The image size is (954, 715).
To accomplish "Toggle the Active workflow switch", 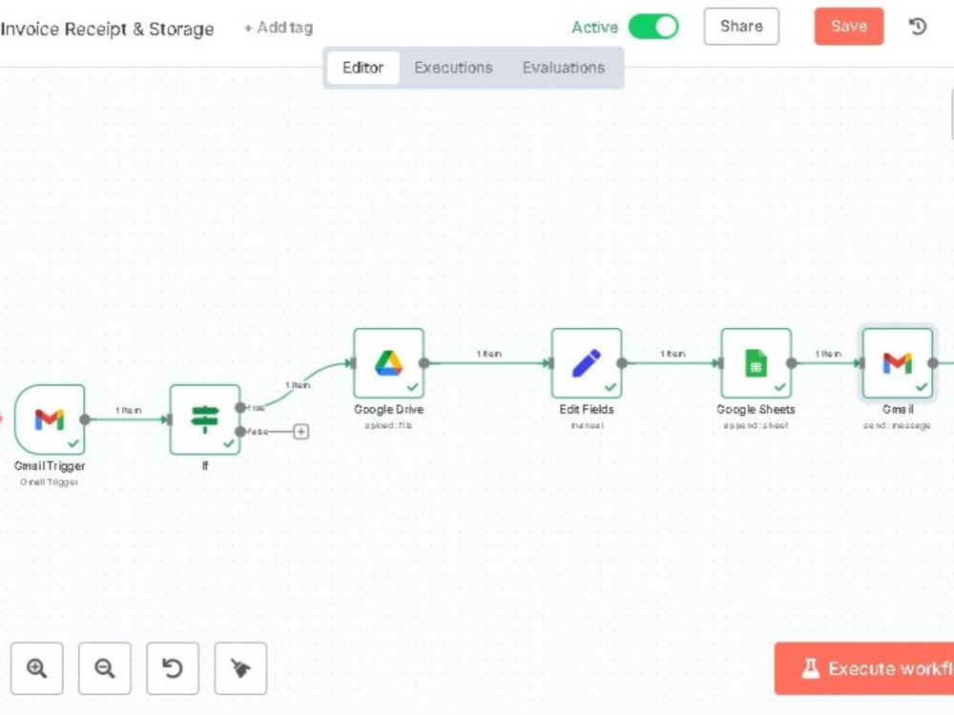I will tap(653, 27).
